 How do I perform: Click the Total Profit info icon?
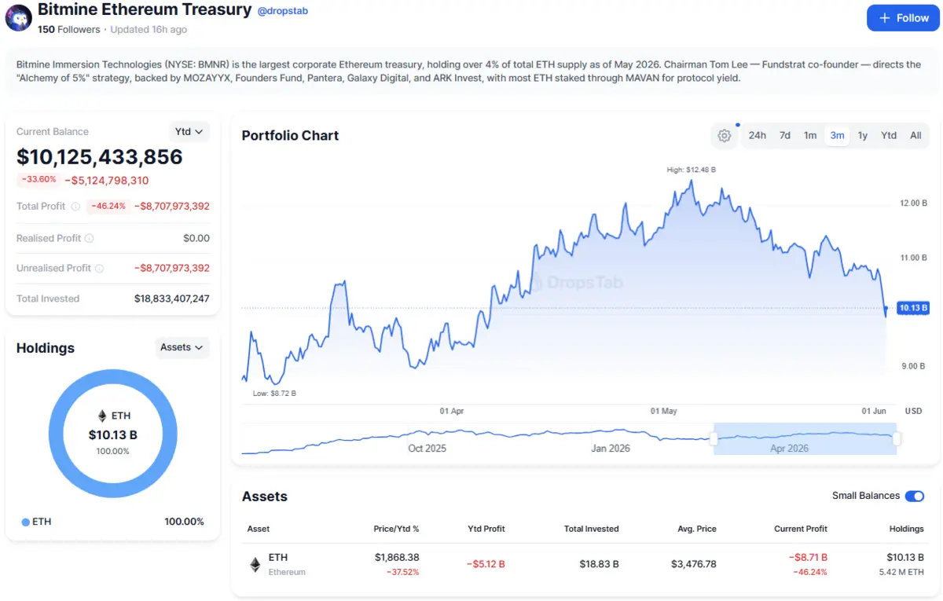75,207
